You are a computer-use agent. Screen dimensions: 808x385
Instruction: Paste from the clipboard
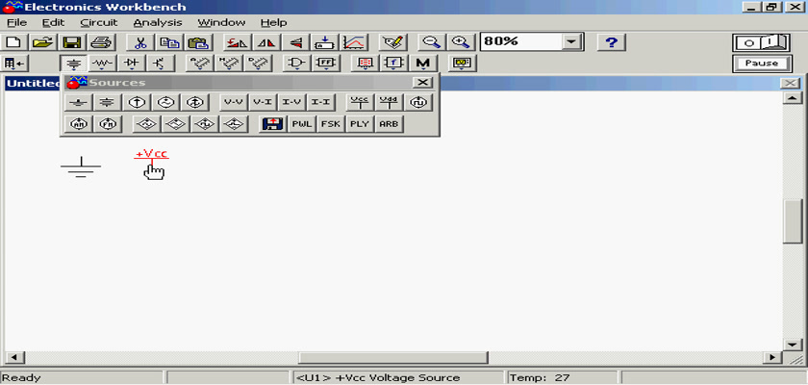(x=198, y=42)
